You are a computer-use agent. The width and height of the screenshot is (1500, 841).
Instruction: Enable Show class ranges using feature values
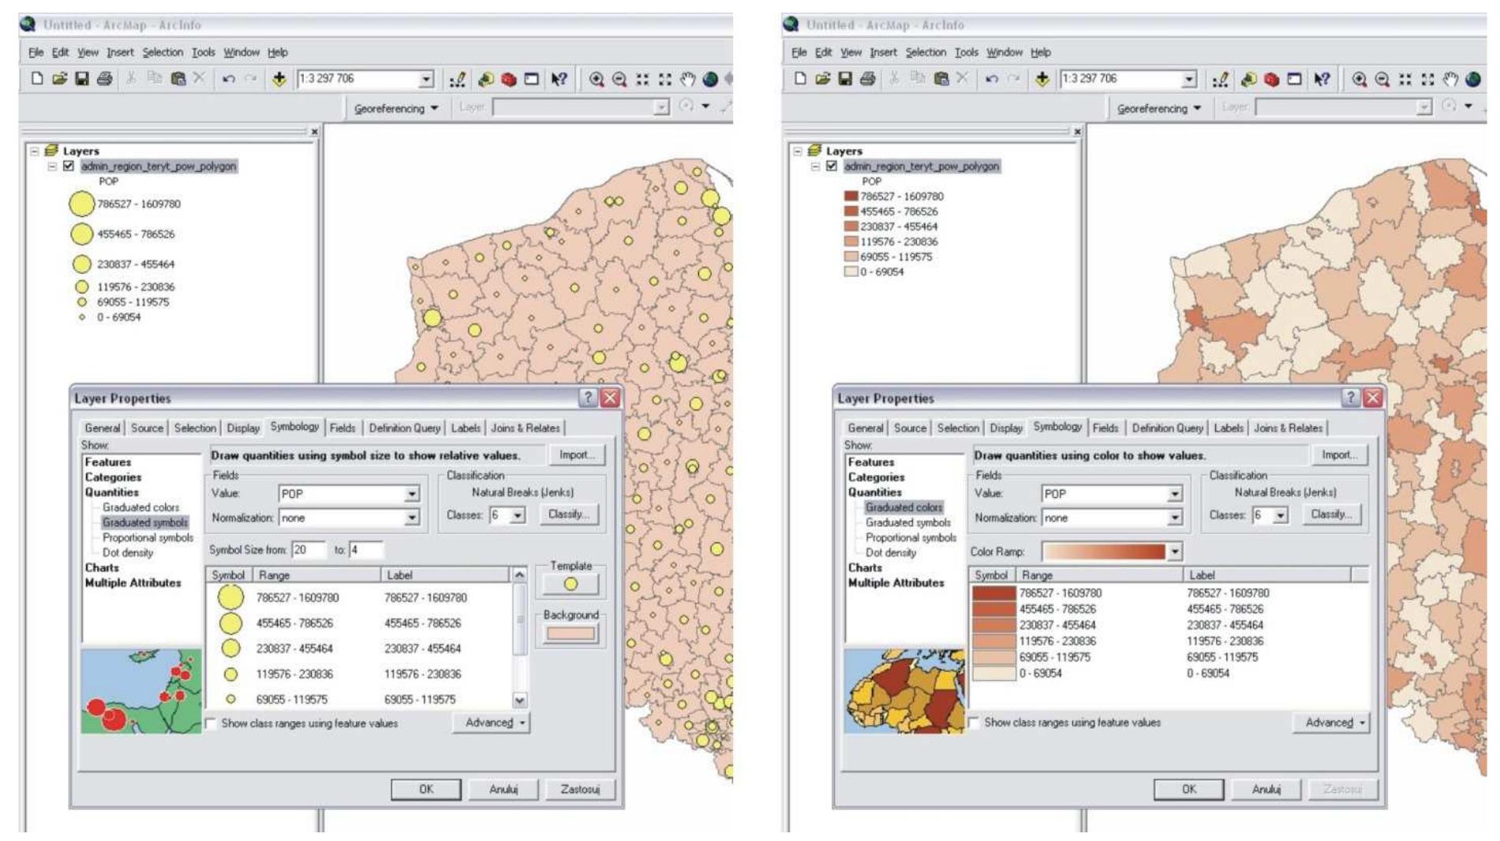pos(209,722)
